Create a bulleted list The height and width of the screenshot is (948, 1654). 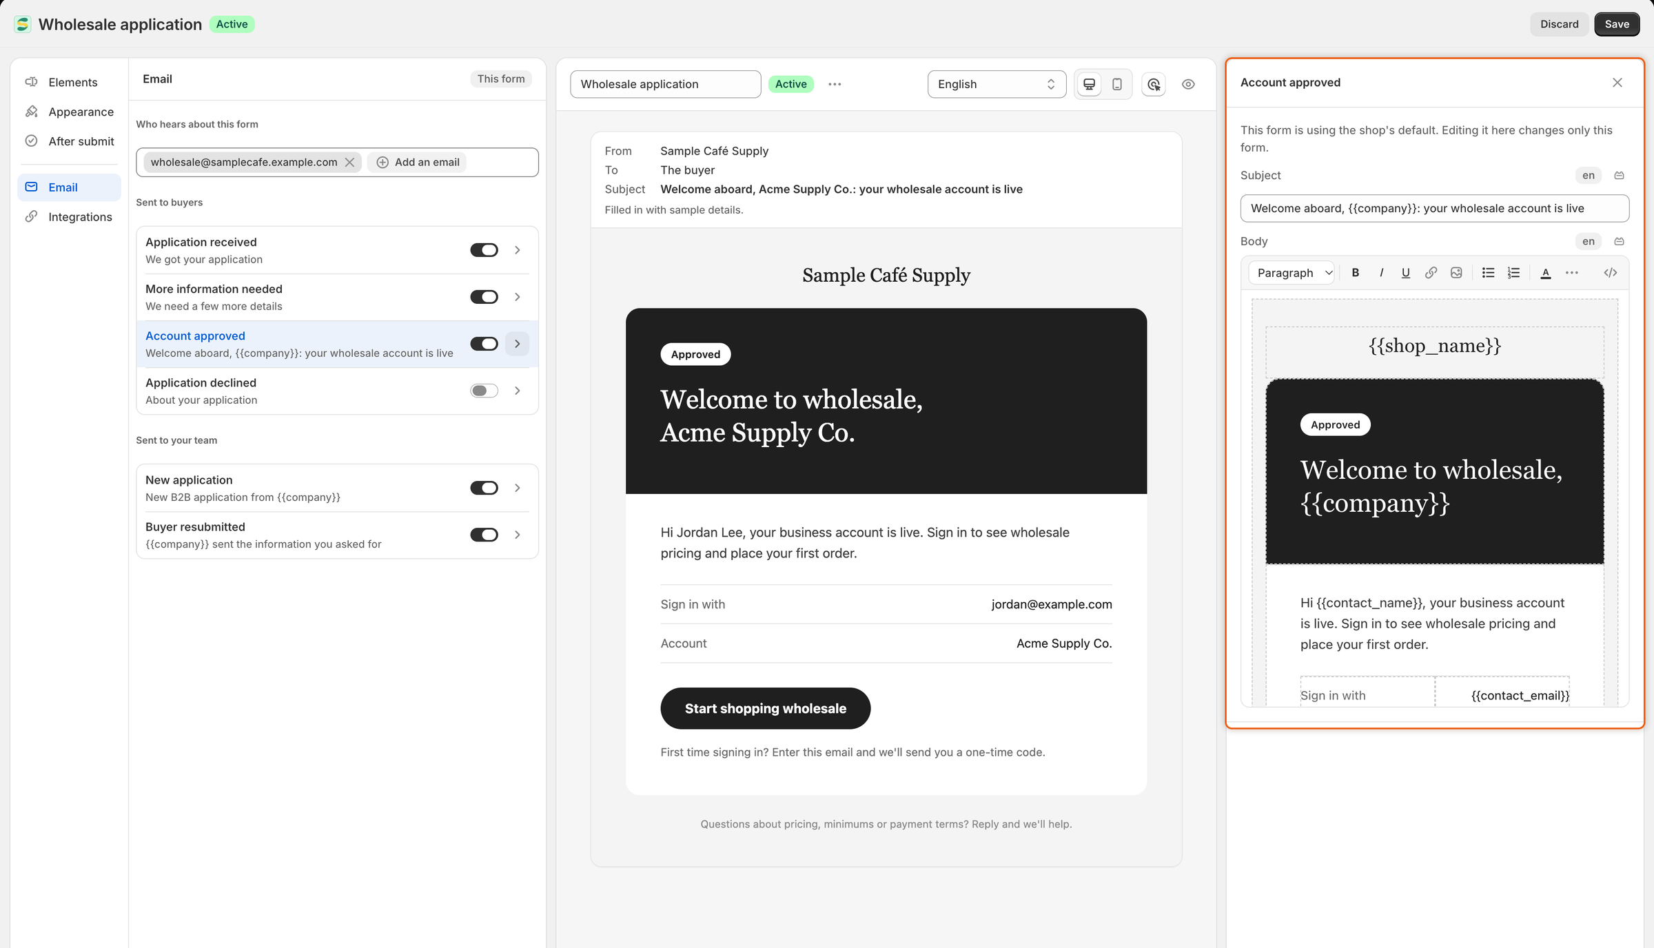tap(1488, 273)
